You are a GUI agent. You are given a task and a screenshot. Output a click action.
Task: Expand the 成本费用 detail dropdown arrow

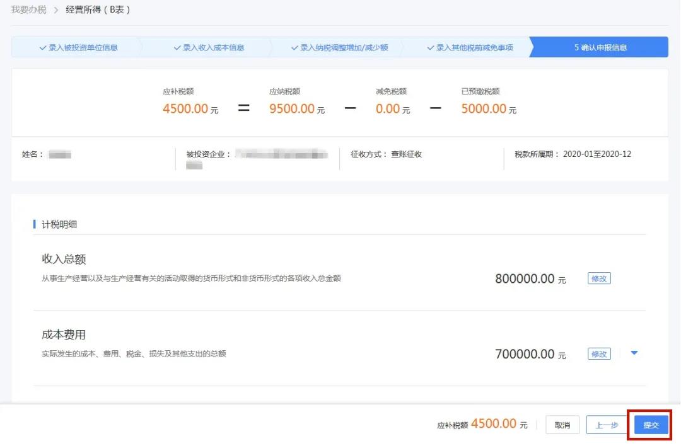[634, 353]
